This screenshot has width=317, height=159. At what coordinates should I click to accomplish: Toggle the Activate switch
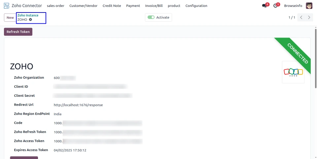[151, 17]
